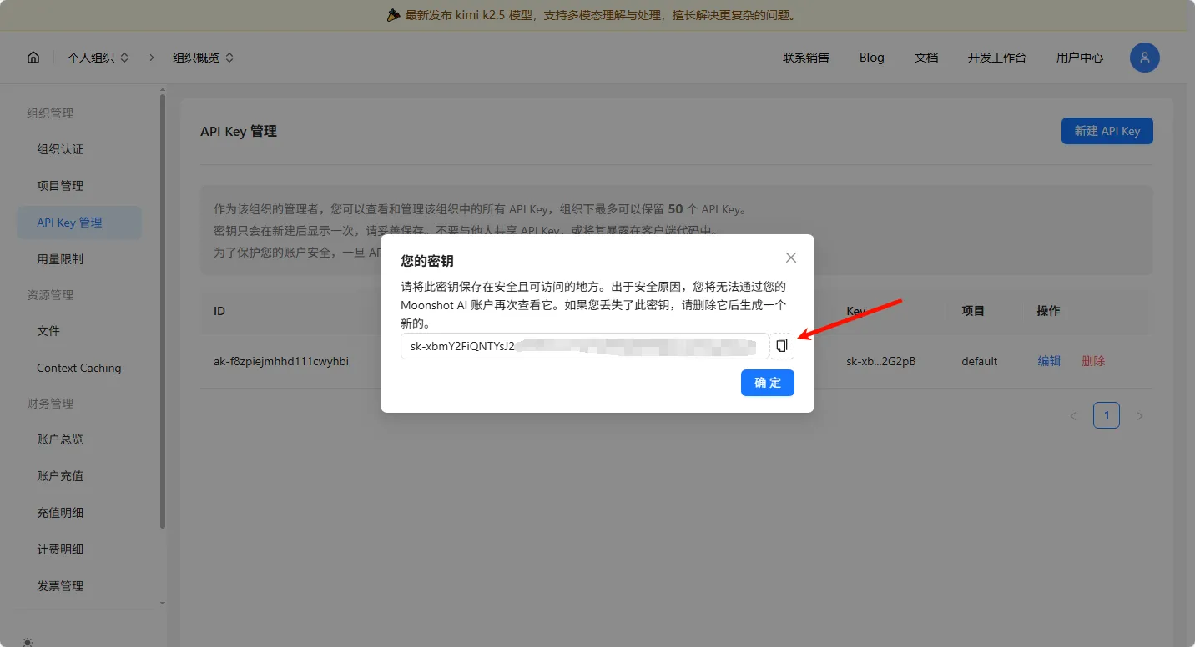
Task: Click the 确定 button in the dialog
Action: pos(767,383)
